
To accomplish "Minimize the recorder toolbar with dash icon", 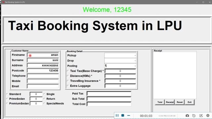I will (x=129, y=115).
